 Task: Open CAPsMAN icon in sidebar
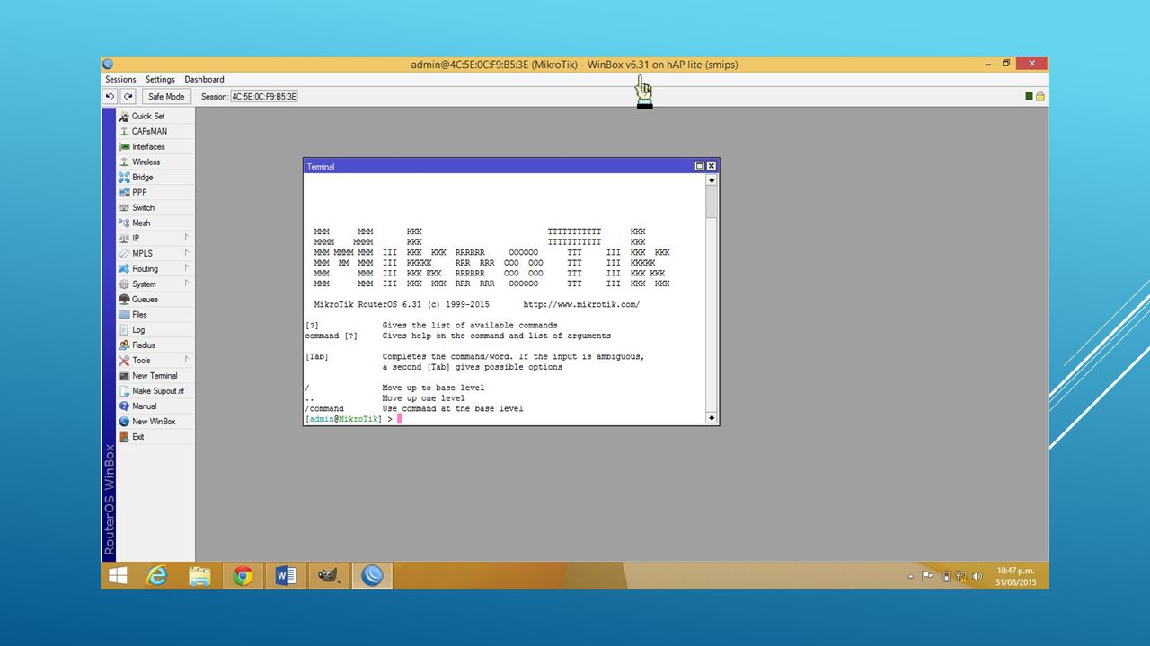(x=124, y=132)
